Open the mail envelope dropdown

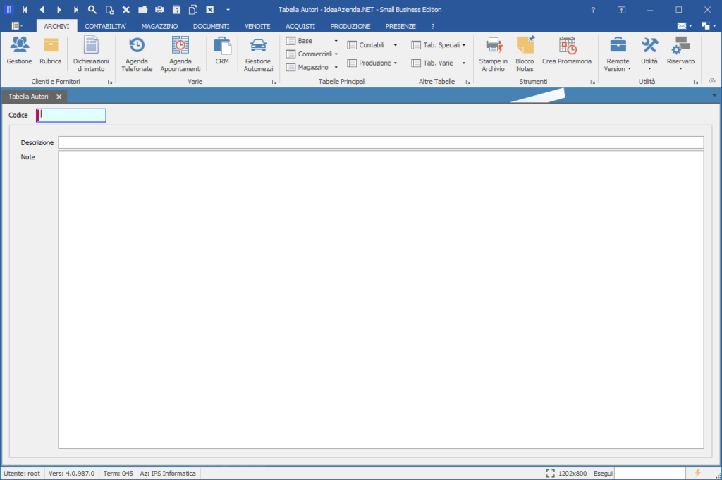(x=684, y=26)
